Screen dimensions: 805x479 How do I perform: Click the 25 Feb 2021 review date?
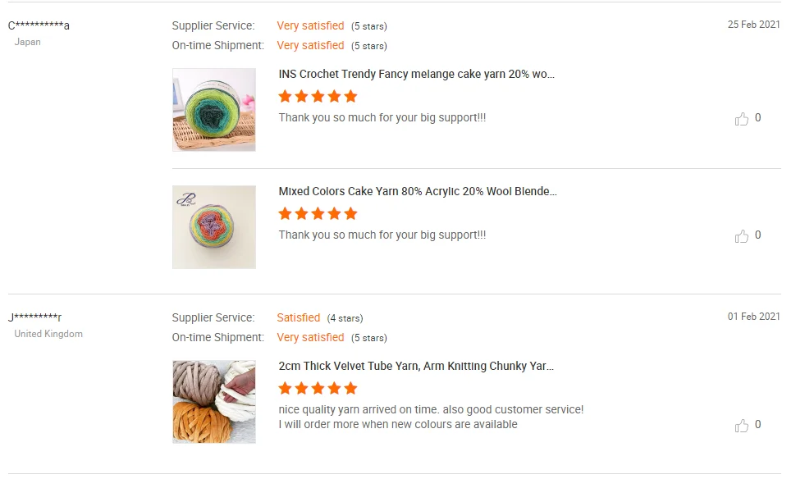(x=753, y=25)
